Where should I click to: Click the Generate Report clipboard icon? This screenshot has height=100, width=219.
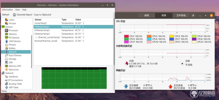pyautogui.click(x=14, y=15)
